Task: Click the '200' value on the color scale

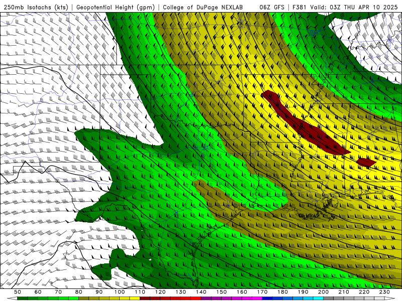Action: coord(323,292)
